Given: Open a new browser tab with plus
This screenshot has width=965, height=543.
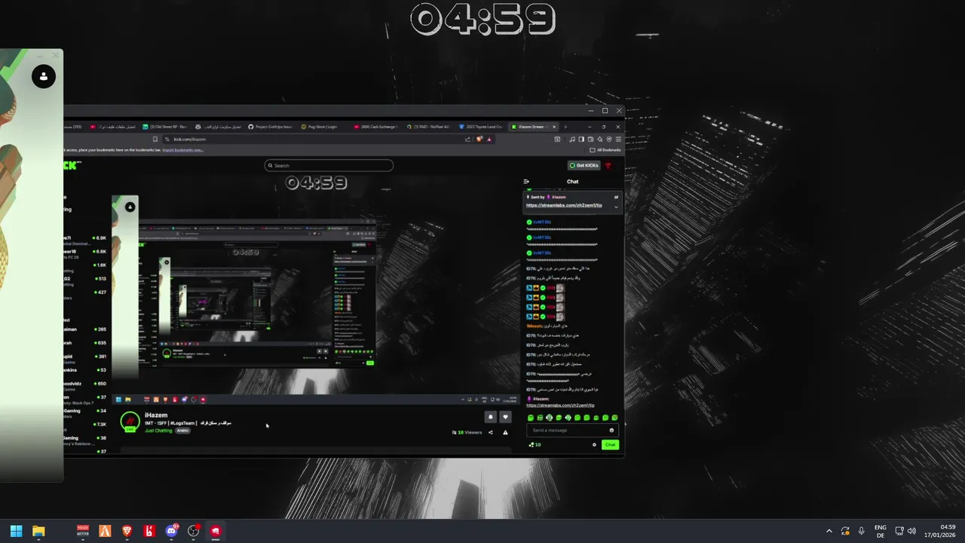Looking at the screenshot, I should (x=565, y=127).
